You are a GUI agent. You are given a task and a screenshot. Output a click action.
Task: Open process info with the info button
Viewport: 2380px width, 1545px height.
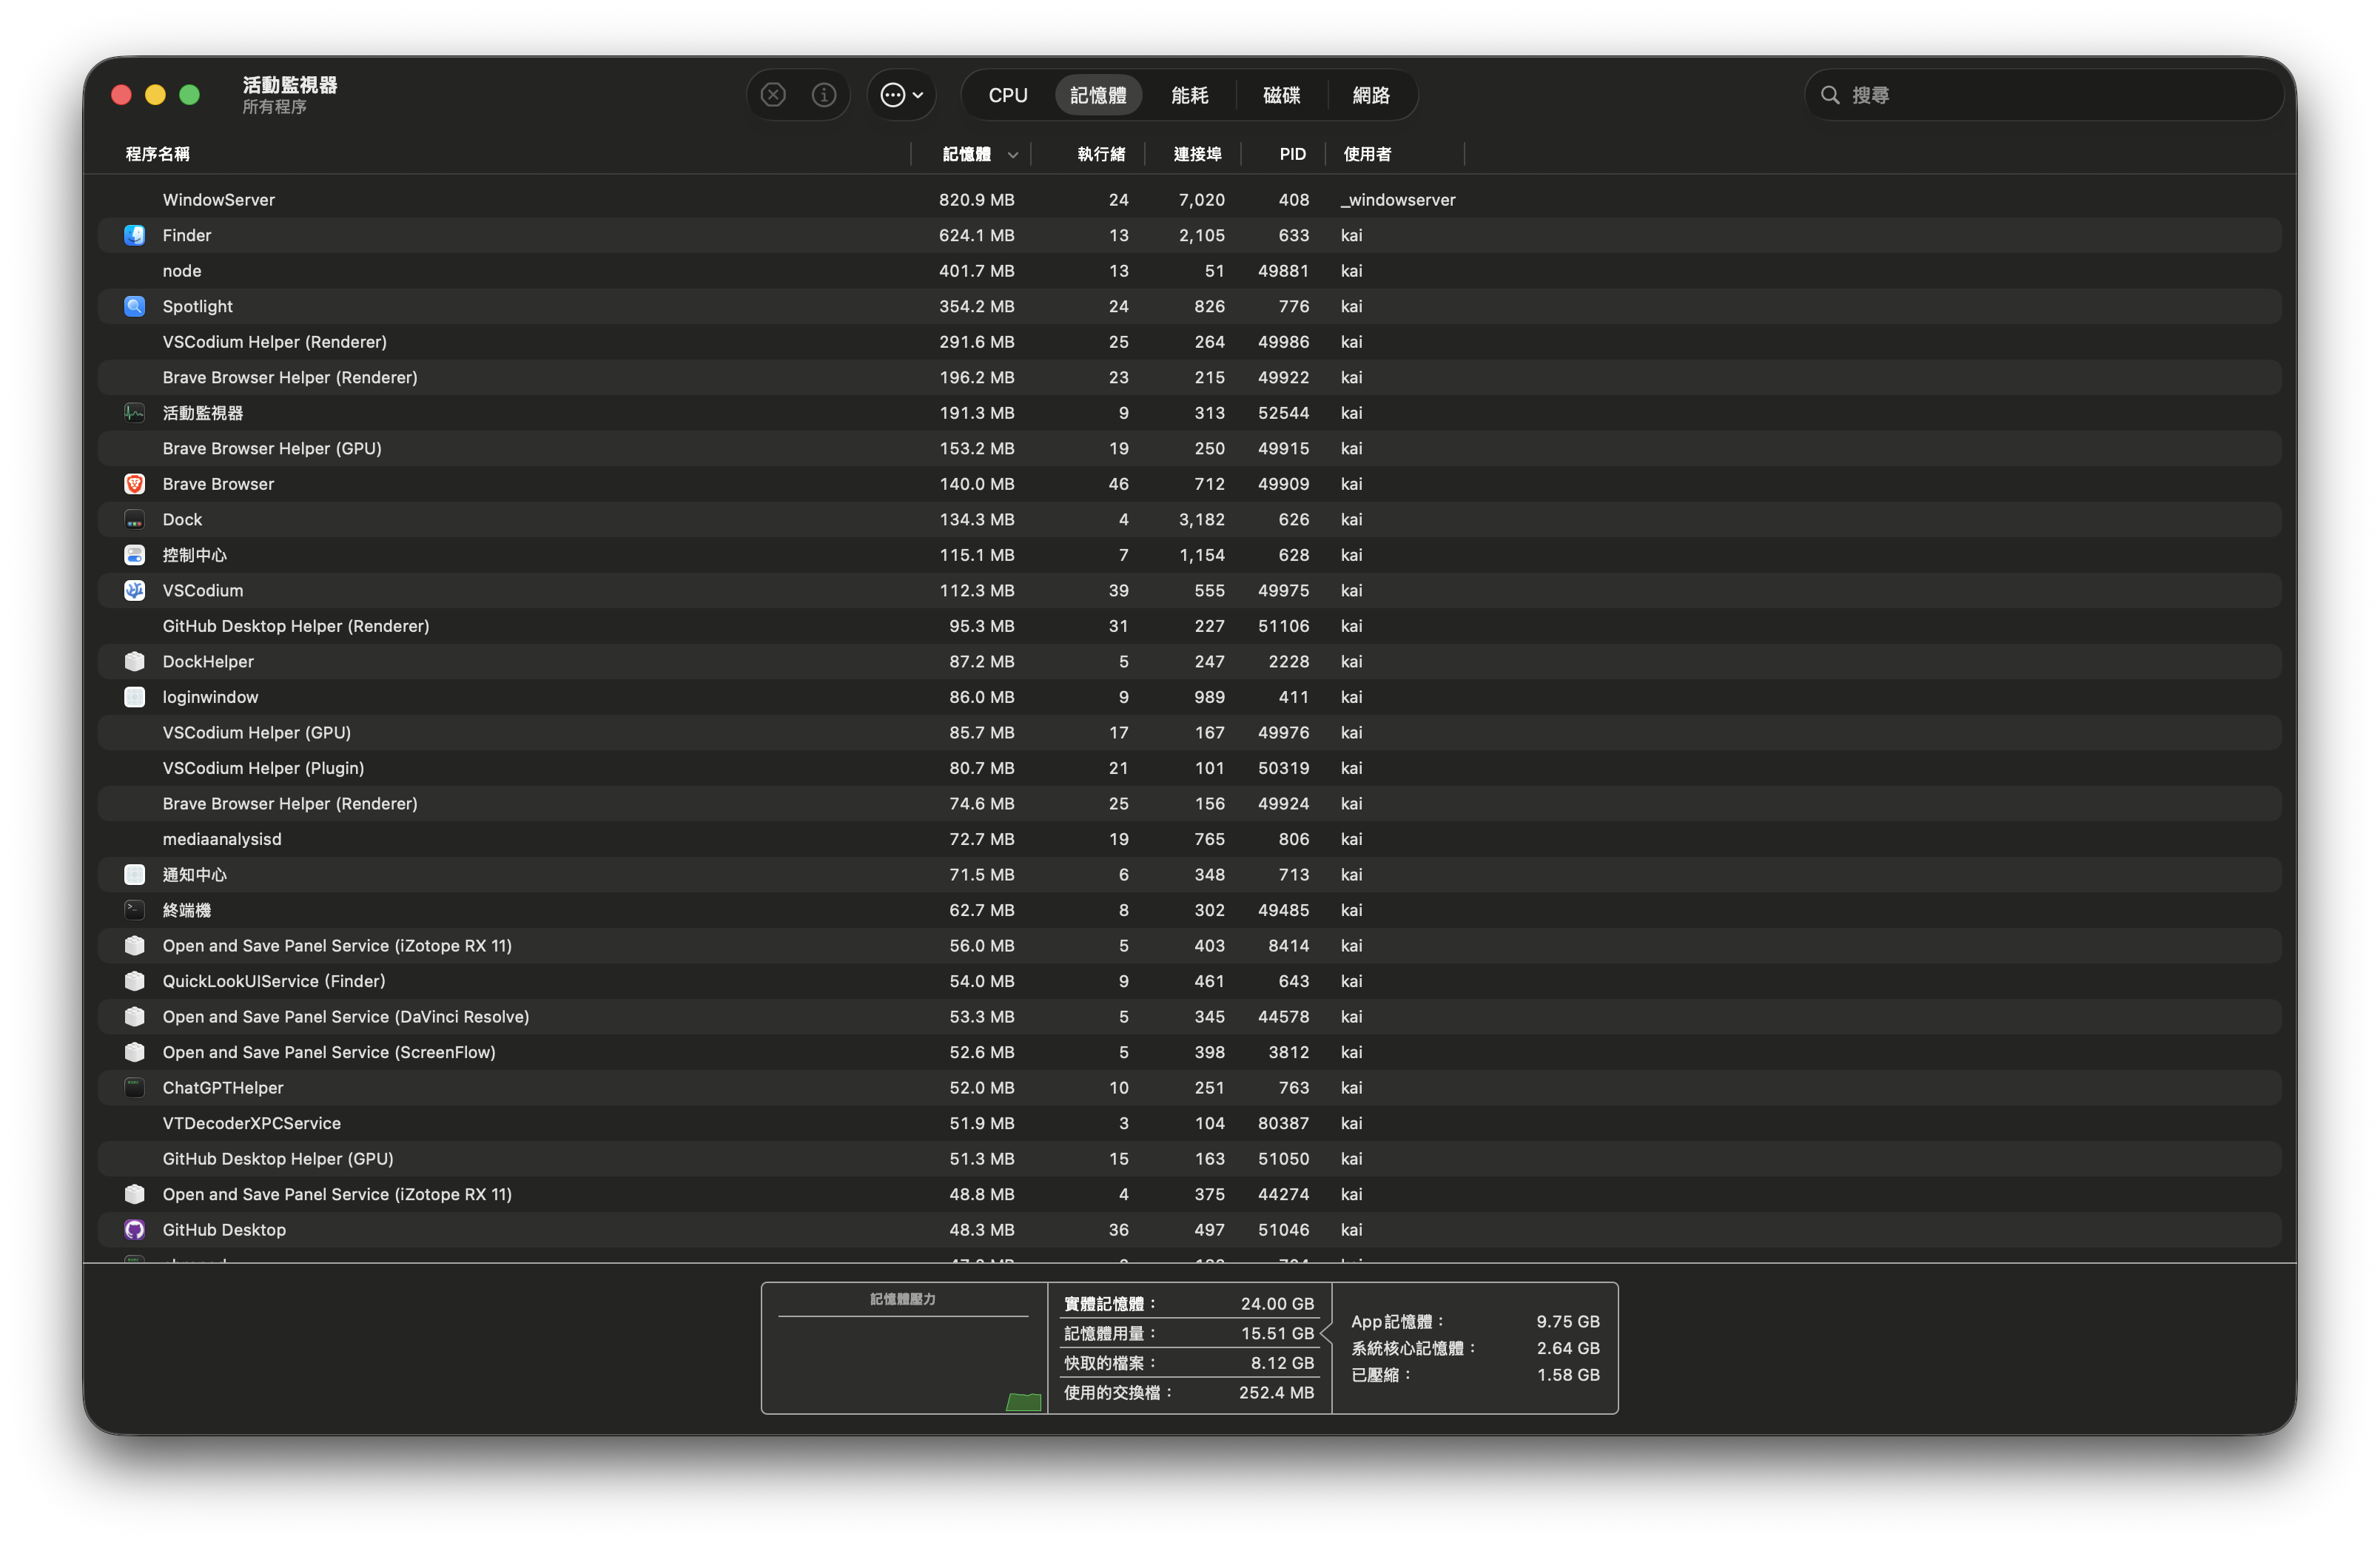[x=823, y=94]
